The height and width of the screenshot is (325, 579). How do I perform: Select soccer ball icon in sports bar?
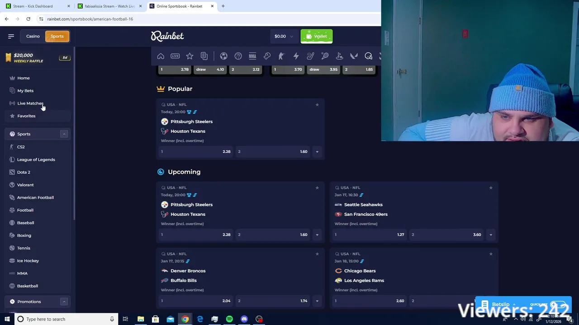[x=223, y=56]
